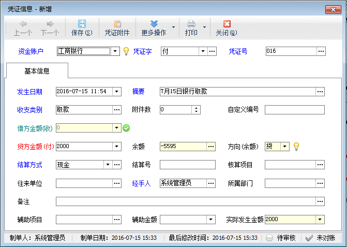Click lightbulb hint next to 资金账户
Viewport: 347px width, 247px height.
pyautogui.click(x=125, y=51)
